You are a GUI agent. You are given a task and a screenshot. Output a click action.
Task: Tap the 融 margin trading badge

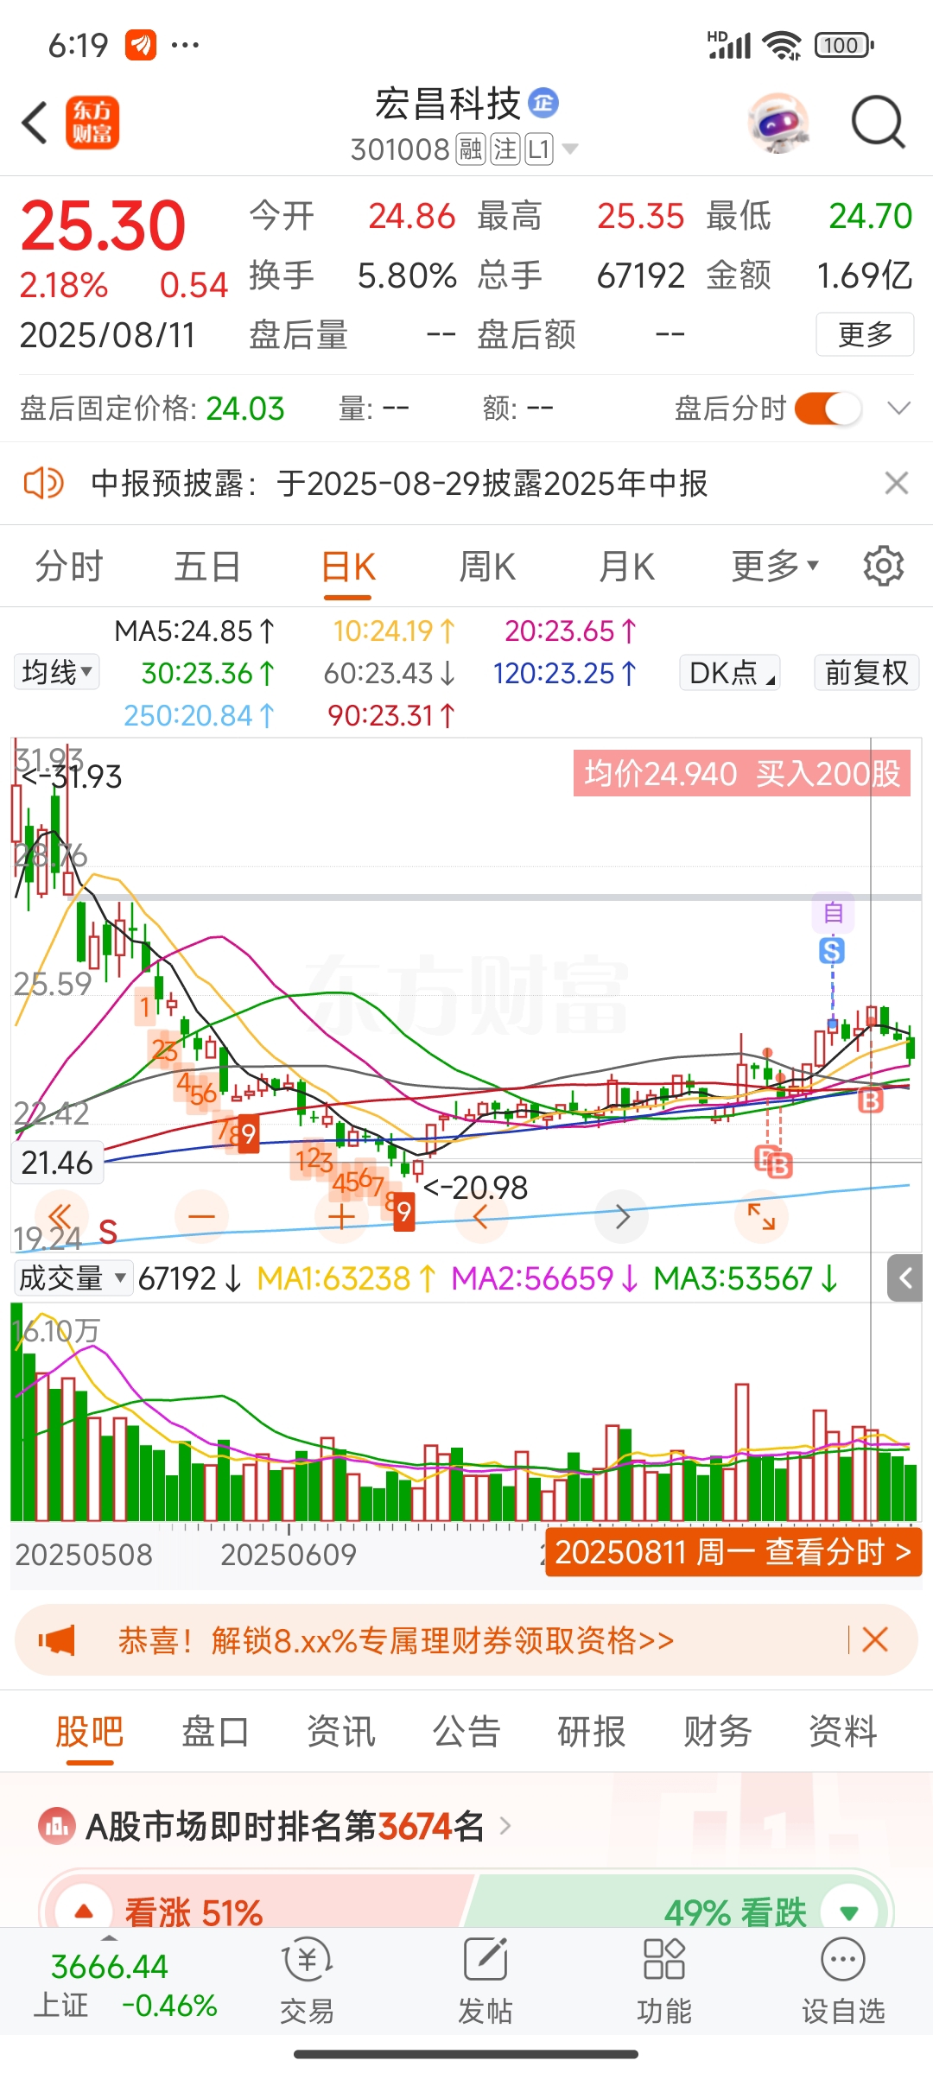(x=471, y=149)
